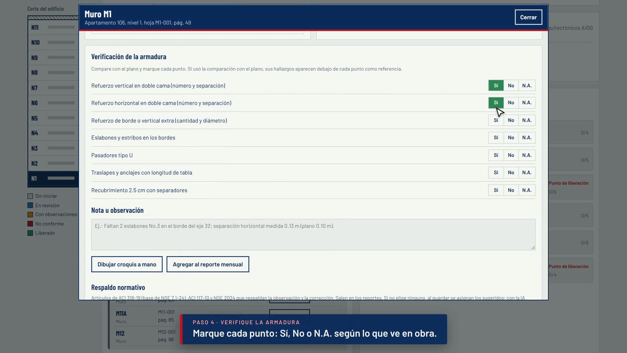
Task: Click the Nota u observación text area
Action: (313, 235)
